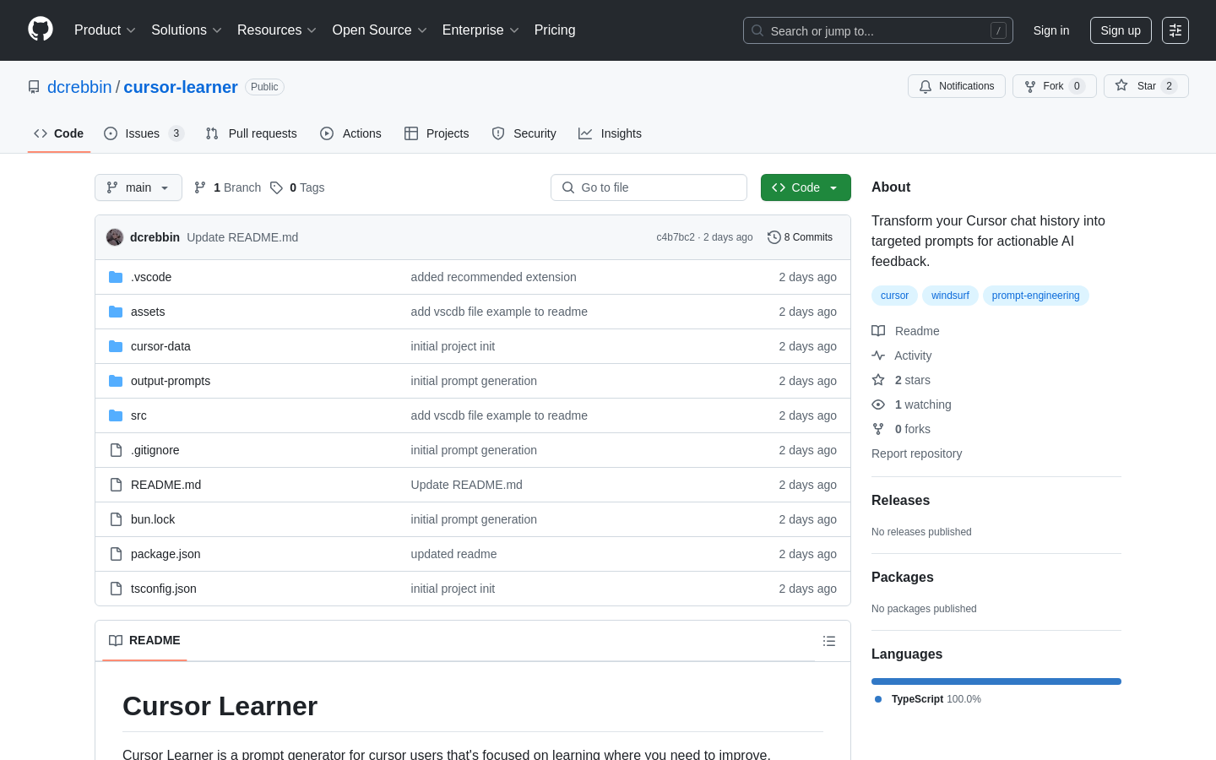
Task: Switch to the Code tab
Action: pyautogui.click(x=59, y=133)
